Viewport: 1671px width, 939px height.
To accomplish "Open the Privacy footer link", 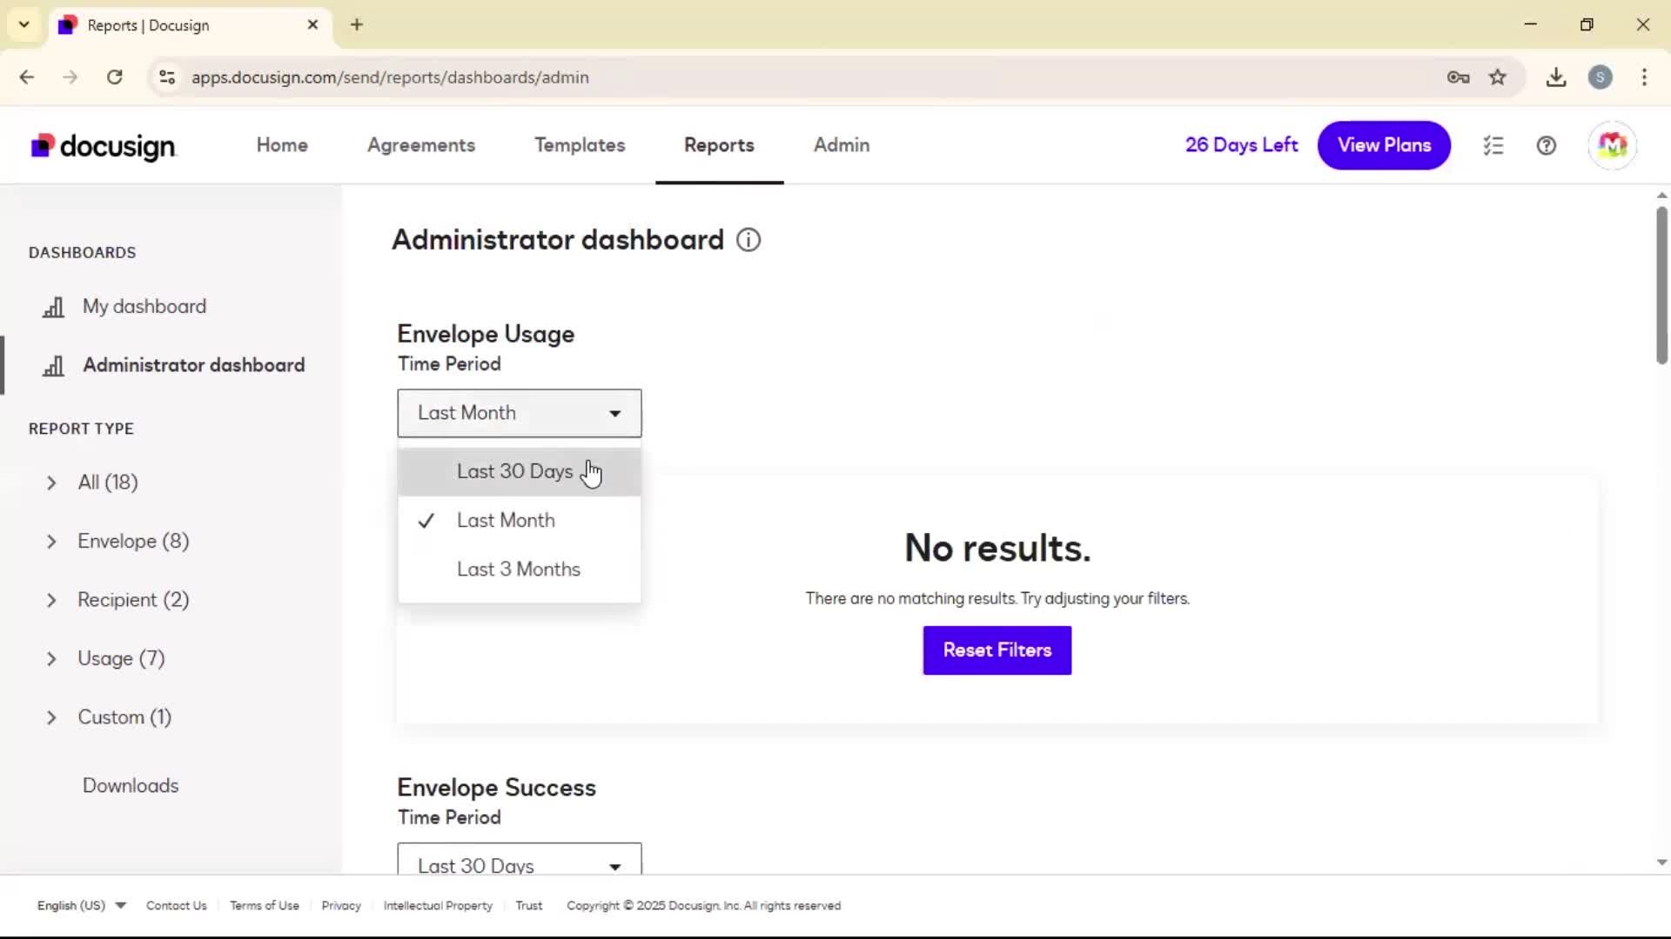I will (341, 905).
